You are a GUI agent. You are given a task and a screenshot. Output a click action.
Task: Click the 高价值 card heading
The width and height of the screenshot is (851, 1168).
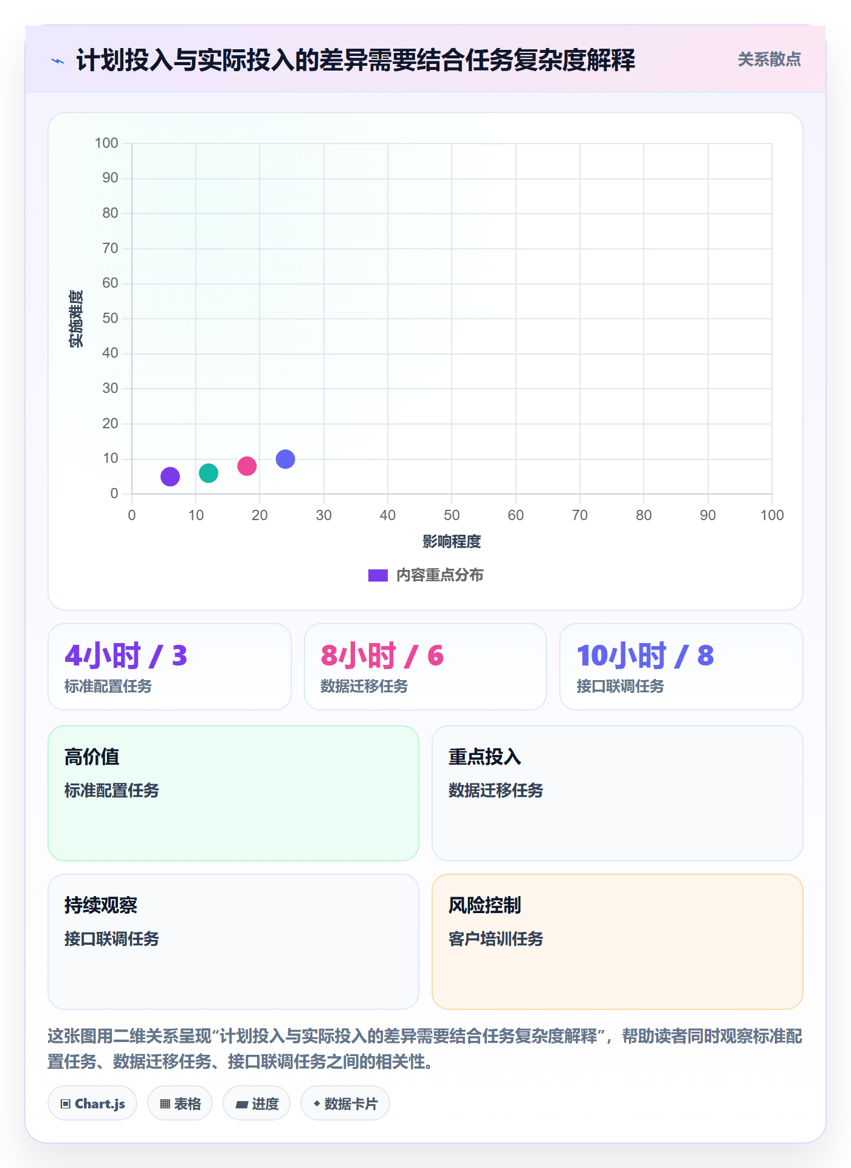click(x=92, y=757)
